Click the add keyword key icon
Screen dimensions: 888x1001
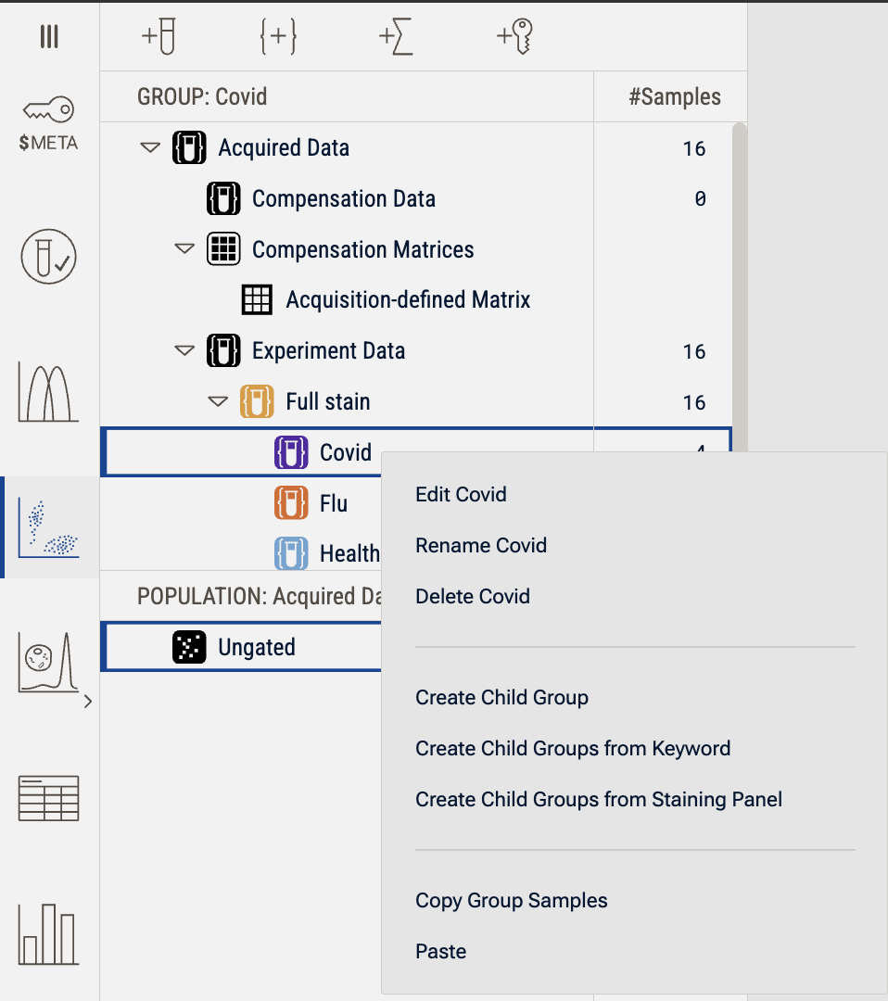pyautogui.click(x=514, y=37)
